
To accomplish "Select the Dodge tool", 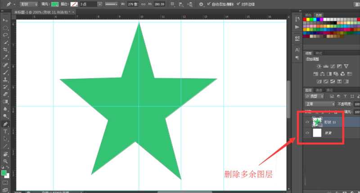I will click(x=5, y=116).
